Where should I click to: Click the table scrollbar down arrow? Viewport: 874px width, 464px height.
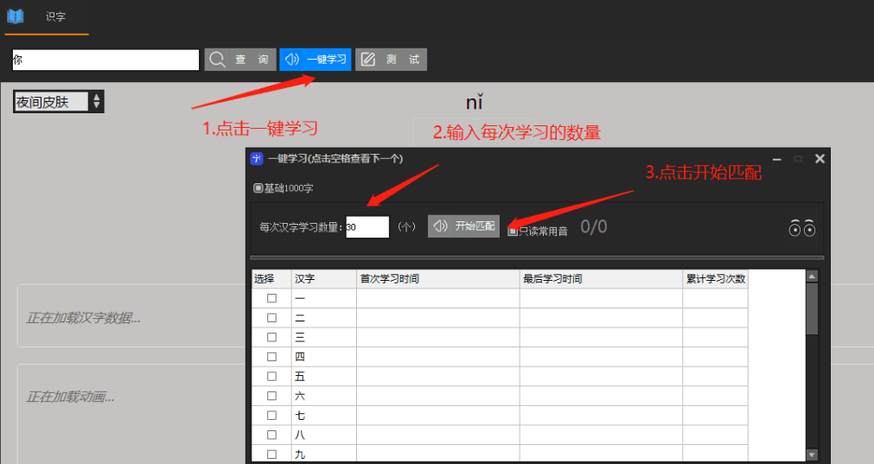[x=812, y=454]
